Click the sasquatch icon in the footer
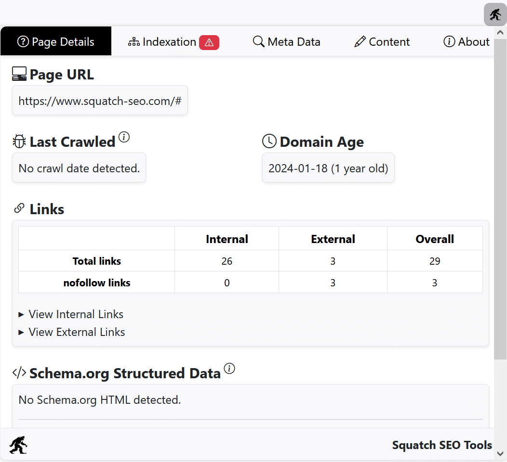 18,445
